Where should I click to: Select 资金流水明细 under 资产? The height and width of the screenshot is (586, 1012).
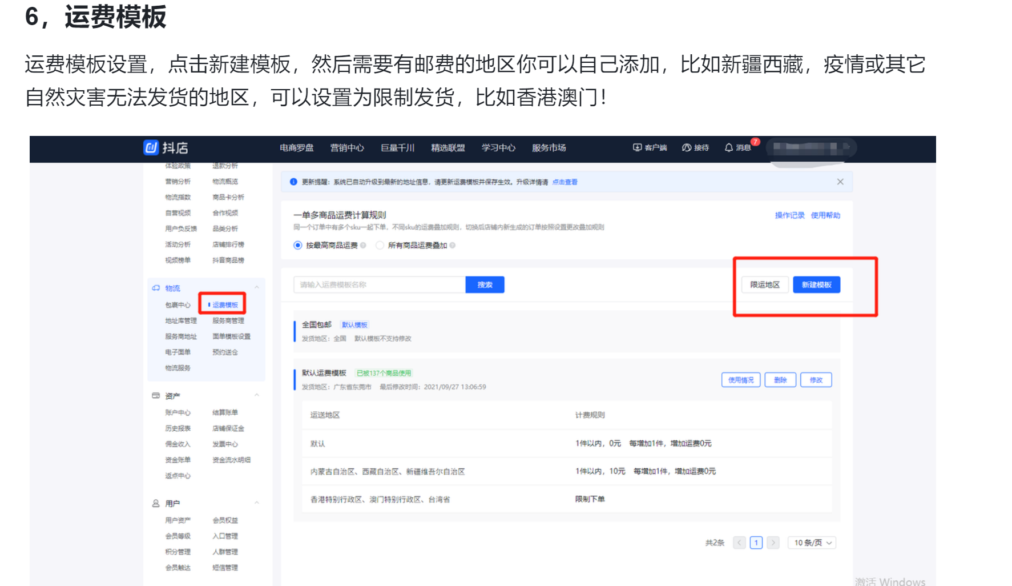click(x=232, y=460)
